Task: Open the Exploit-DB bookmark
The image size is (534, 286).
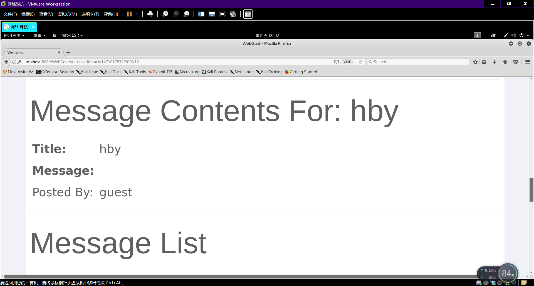Action: [160, 72]
